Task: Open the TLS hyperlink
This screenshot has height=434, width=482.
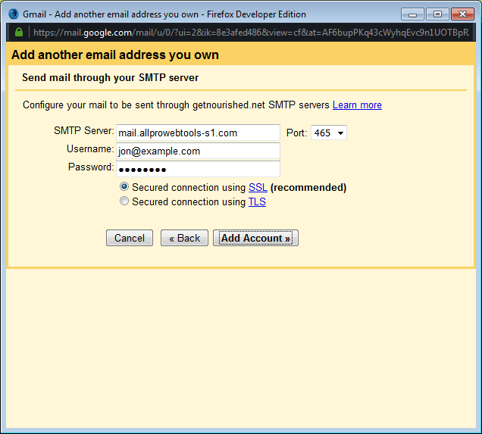Action: [x=257, y=201]
